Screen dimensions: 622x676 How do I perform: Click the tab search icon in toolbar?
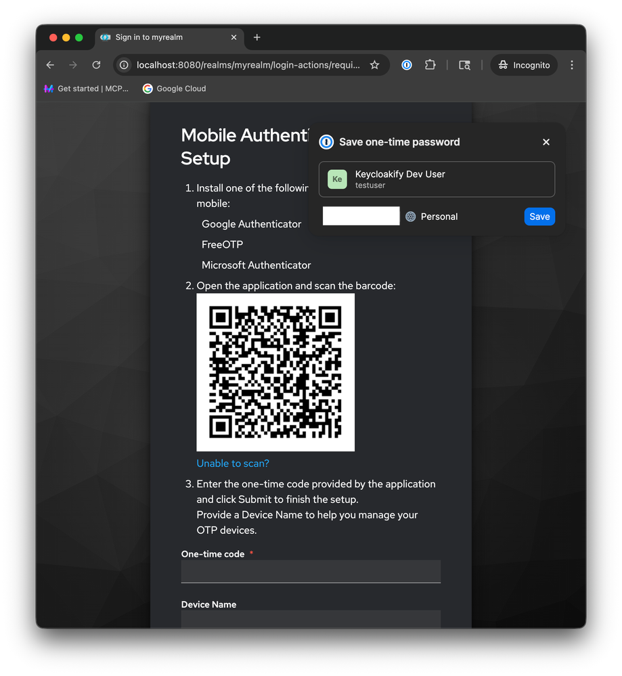(x=464, y=65)
